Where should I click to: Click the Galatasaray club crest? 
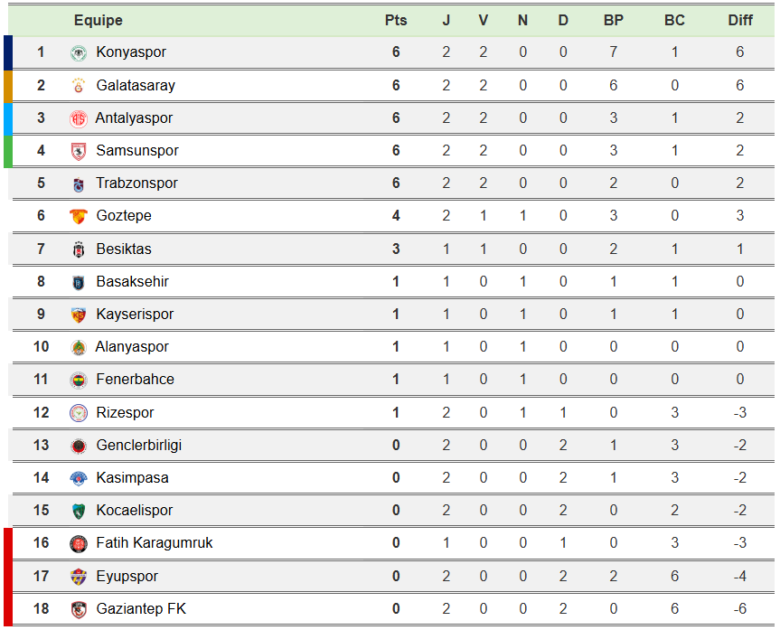click(79, 86)
